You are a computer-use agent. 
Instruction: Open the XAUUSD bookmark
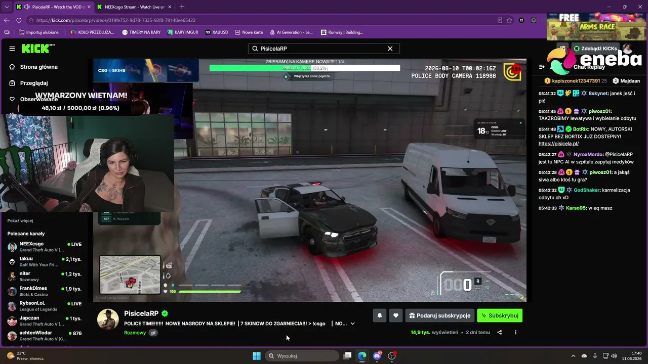click(216, 32)
